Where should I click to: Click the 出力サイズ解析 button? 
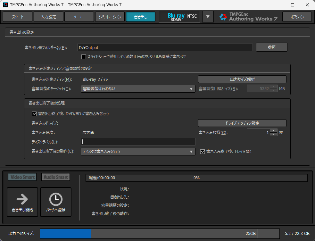tap(242, 79)
